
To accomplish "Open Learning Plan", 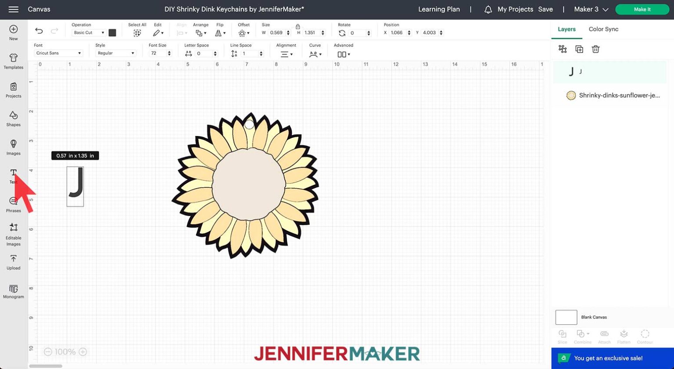I will [439, 9].
